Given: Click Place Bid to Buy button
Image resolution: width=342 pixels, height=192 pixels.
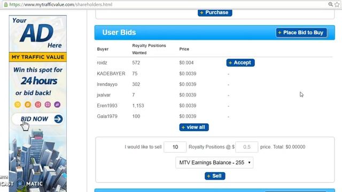Looking at the screenshot, I should [x=301, y=33].
